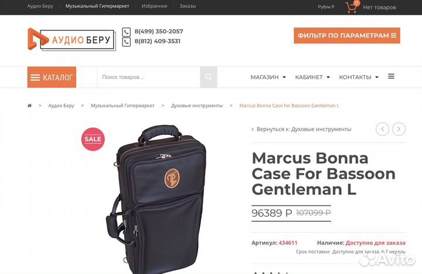Open the hamburger menu beside Контакты

(391, 76)
